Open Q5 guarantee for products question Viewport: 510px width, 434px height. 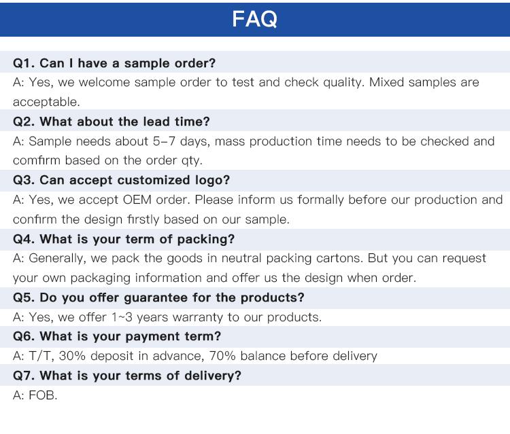(x=158, y=297)
